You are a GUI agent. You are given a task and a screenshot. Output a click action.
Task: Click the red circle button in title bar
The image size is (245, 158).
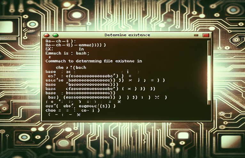pos(46,35)
